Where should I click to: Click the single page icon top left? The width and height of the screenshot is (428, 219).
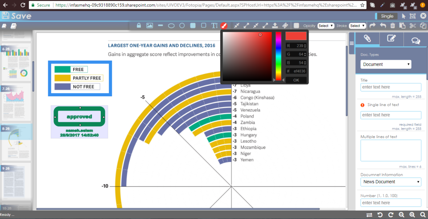4,26
